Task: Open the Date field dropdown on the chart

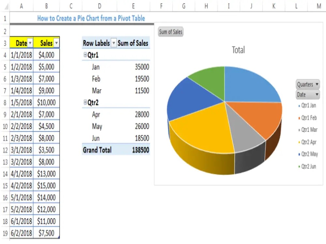Action: (316, 95)
